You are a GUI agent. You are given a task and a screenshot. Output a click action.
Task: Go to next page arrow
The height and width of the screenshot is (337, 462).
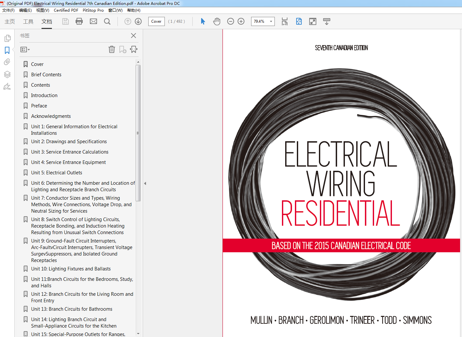138,21
